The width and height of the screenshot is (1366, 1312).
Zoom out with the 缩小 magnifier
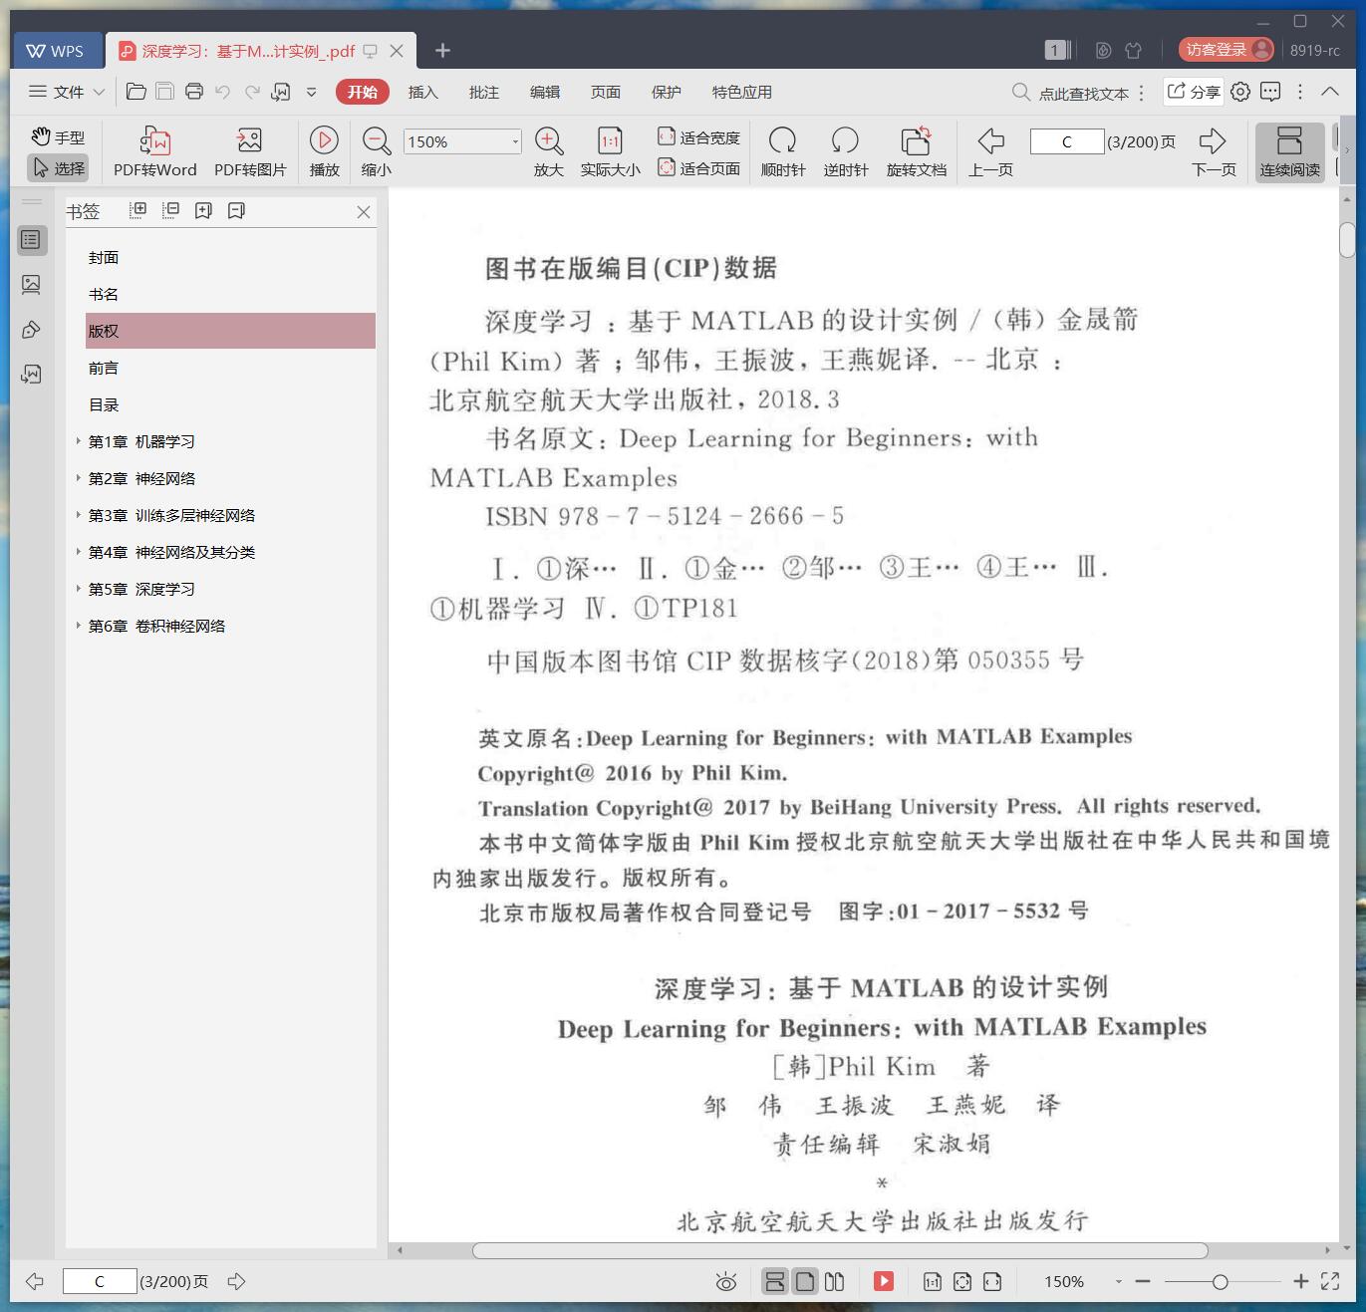point(377,151)
